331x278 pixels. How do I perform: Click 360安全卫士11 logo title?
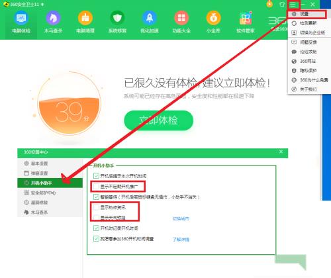[x=24, y=4]
